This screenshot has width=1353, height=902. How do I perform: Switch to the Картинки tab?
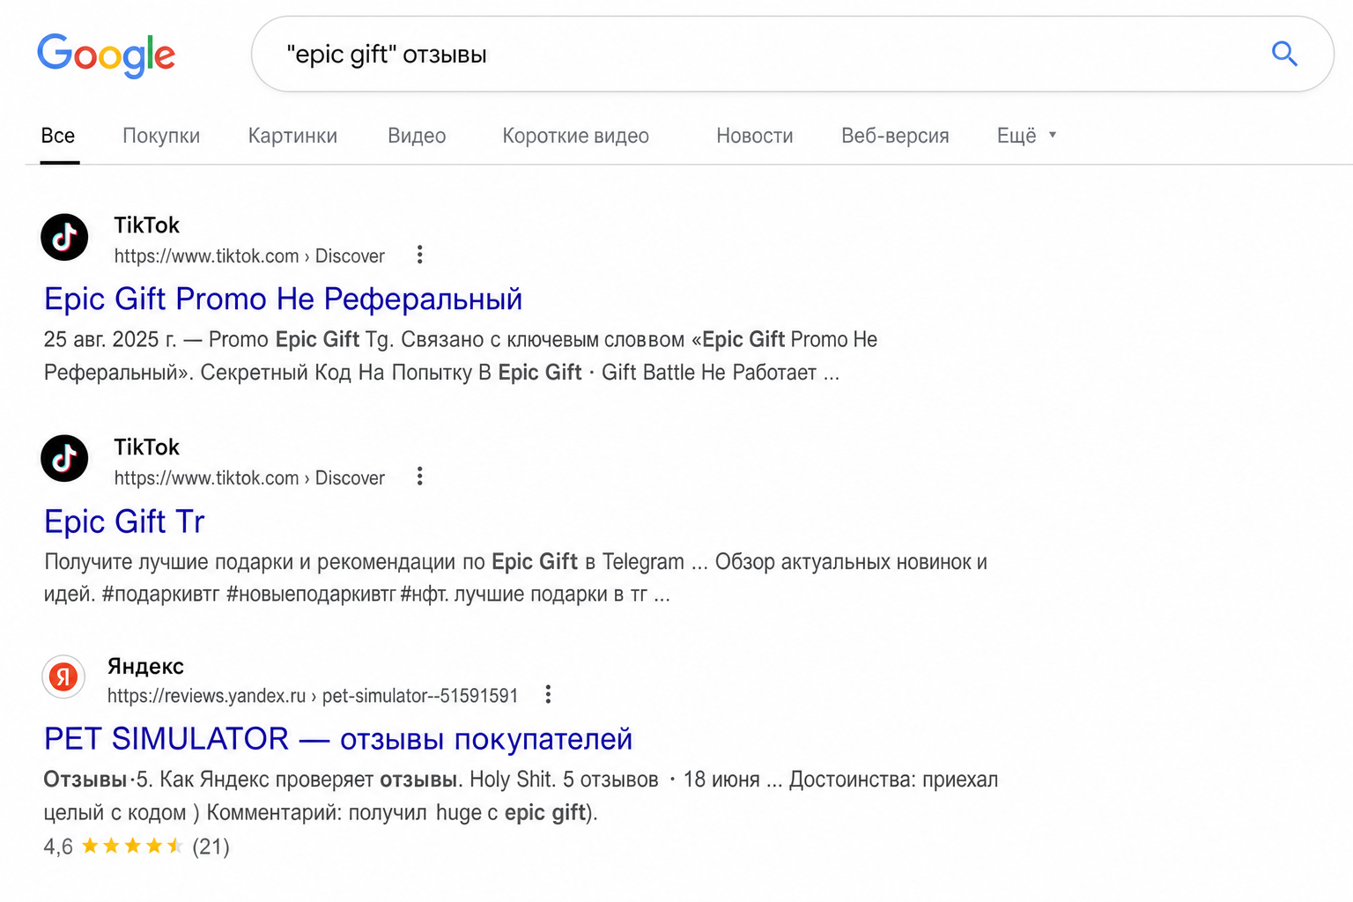tap(292, 136)
